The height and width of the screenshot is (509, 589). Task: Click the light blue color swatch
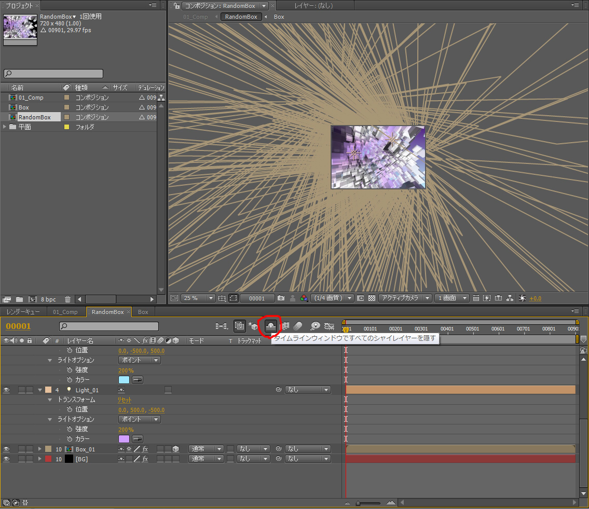pos(124,380)
